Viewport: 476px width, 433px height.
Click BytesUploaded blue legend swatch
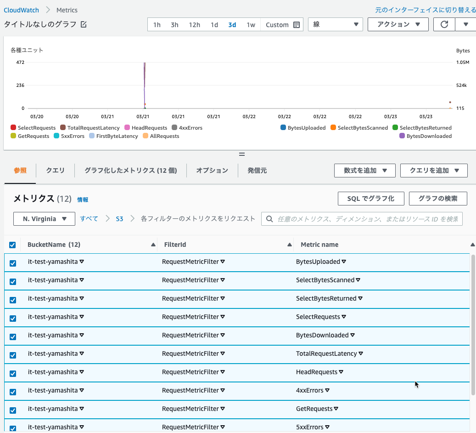point(283,127)
